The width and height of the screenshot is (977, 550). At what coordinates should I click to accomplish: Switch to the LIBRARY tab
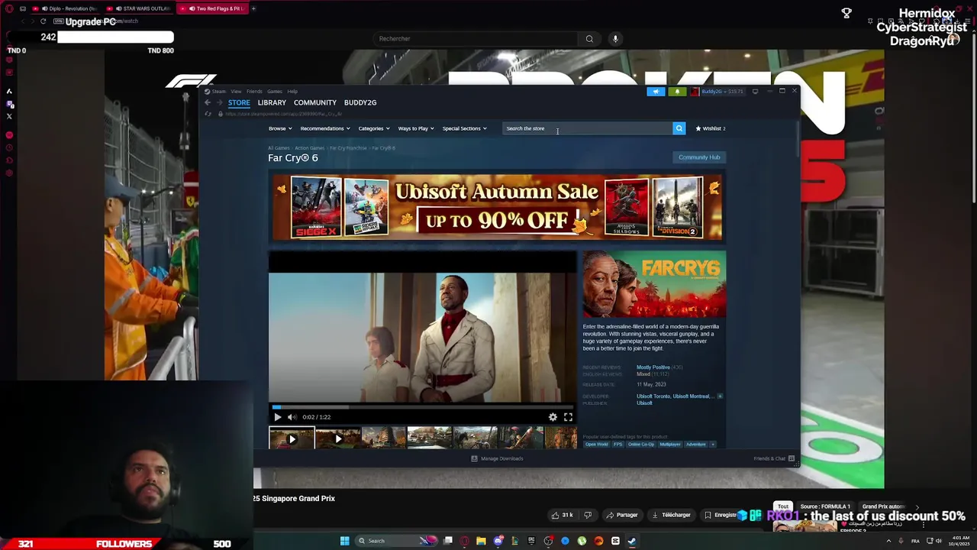click(x=272, y=102)
